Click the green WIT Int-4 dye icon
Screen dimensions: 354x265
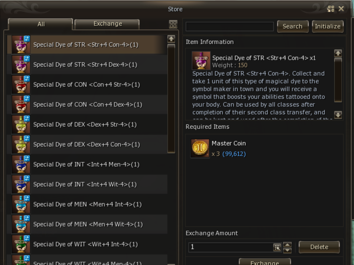[x=21, y=244]
